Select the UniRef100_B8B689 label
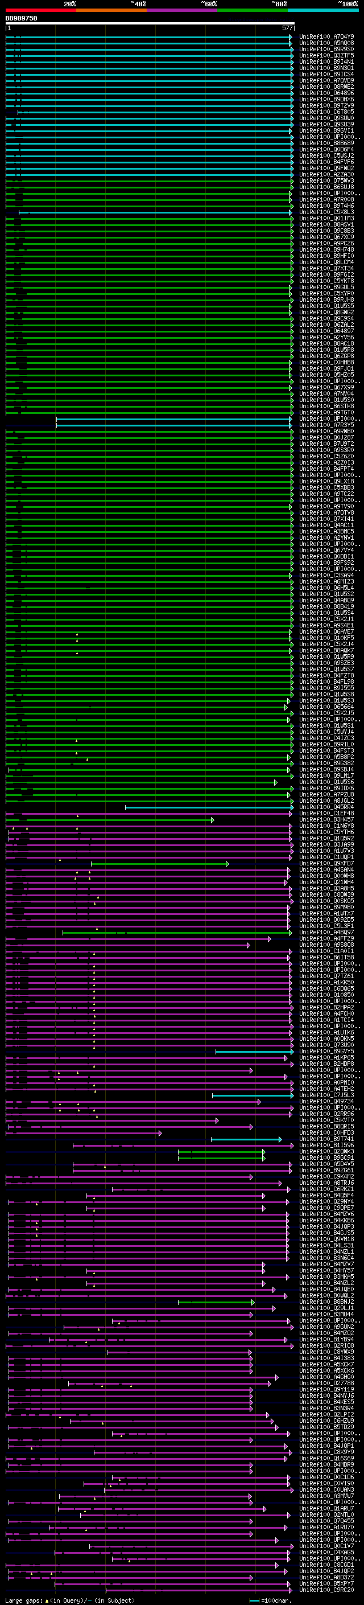This screenshot has width=364, height=1605. coord(326,143)
